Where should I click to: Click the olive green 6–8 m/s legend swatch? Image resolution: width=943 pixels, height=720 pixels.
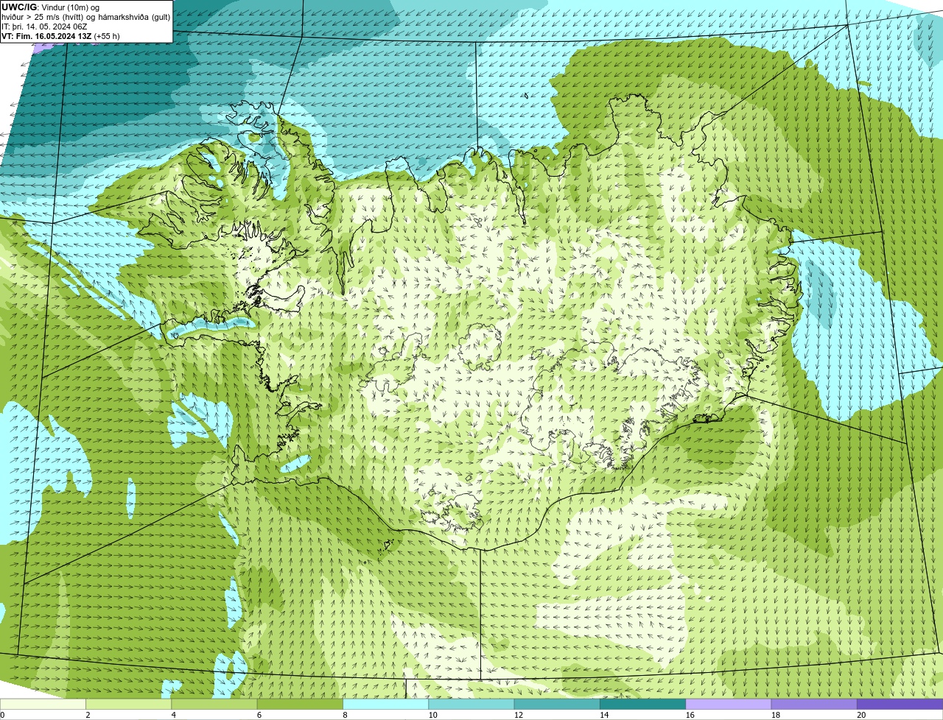pos(300,704)
